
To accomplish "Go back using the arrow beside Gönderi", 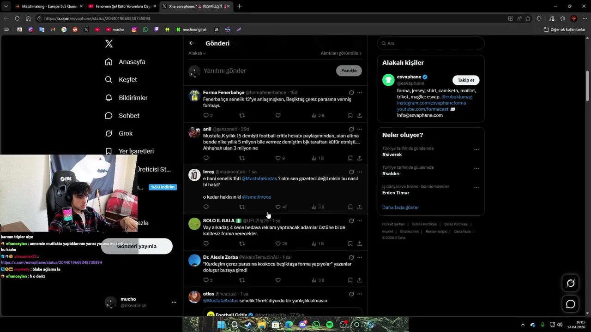I will point(192,43).
